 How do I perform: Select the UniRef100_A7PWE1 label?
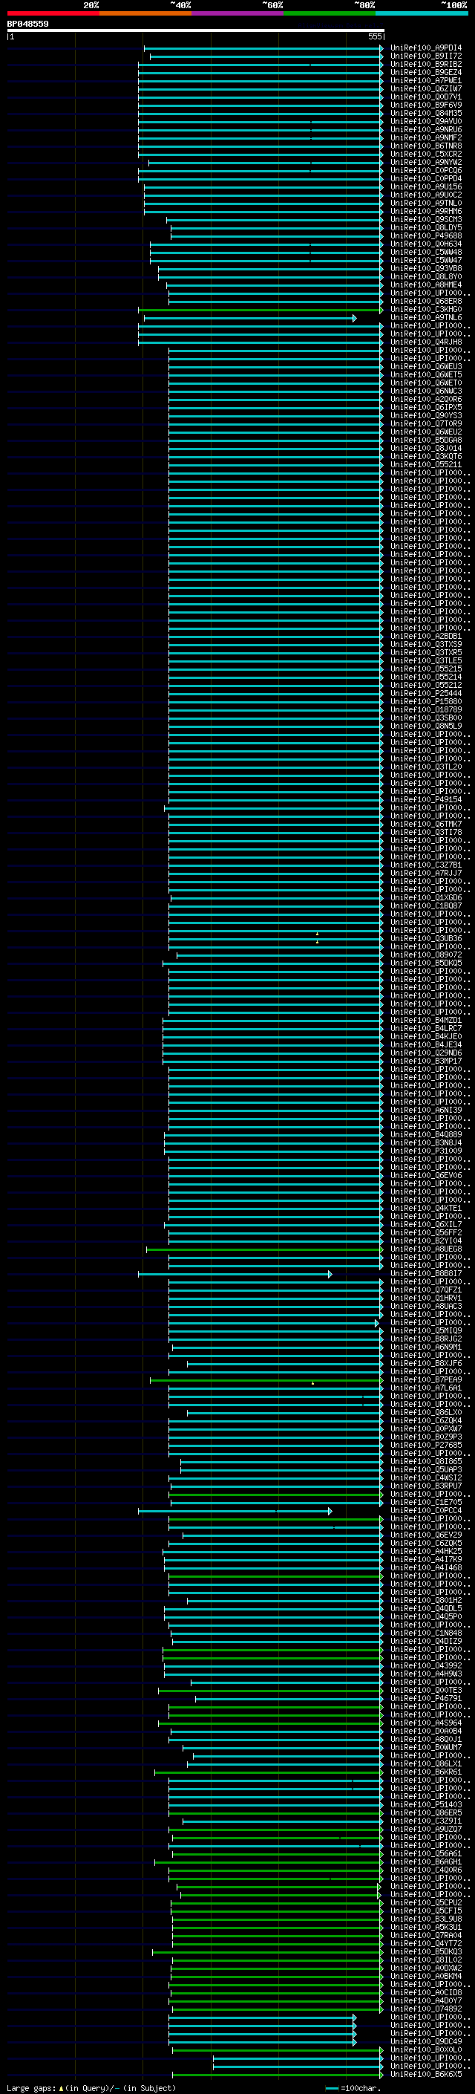(x=425, y=80)
